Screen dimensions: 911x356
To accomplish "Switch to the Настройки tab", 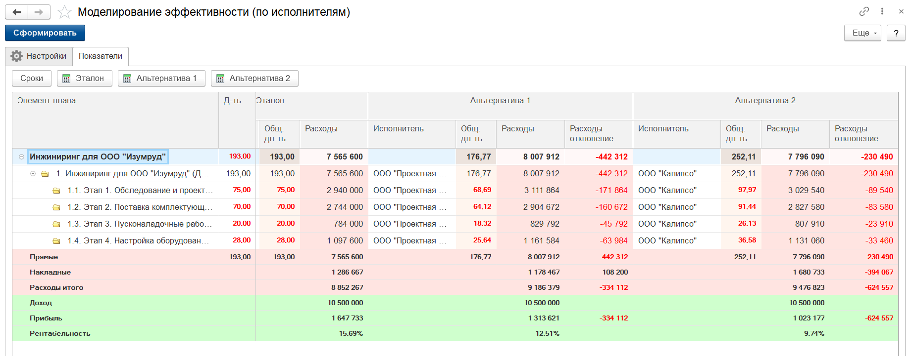I will click(39, 56).
